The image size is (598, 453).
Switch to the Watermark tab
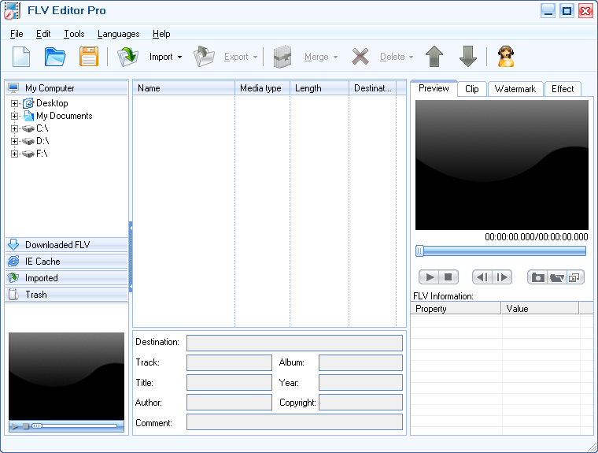click(515, 89)
